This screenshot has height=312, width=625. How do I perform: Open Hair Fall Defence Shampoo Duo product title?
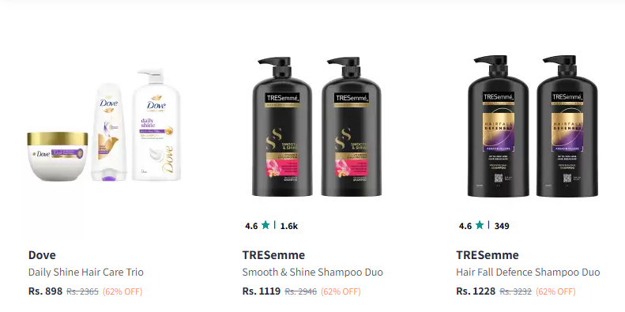click(x=528, y=273)
